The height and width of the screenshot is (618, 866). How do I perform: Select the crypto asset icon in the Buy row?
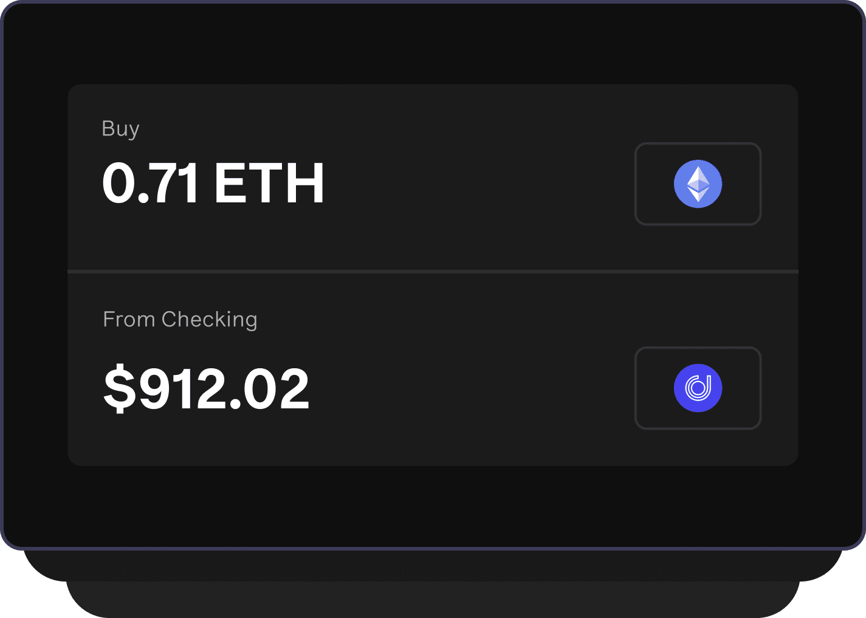click(x=697, y=184)
